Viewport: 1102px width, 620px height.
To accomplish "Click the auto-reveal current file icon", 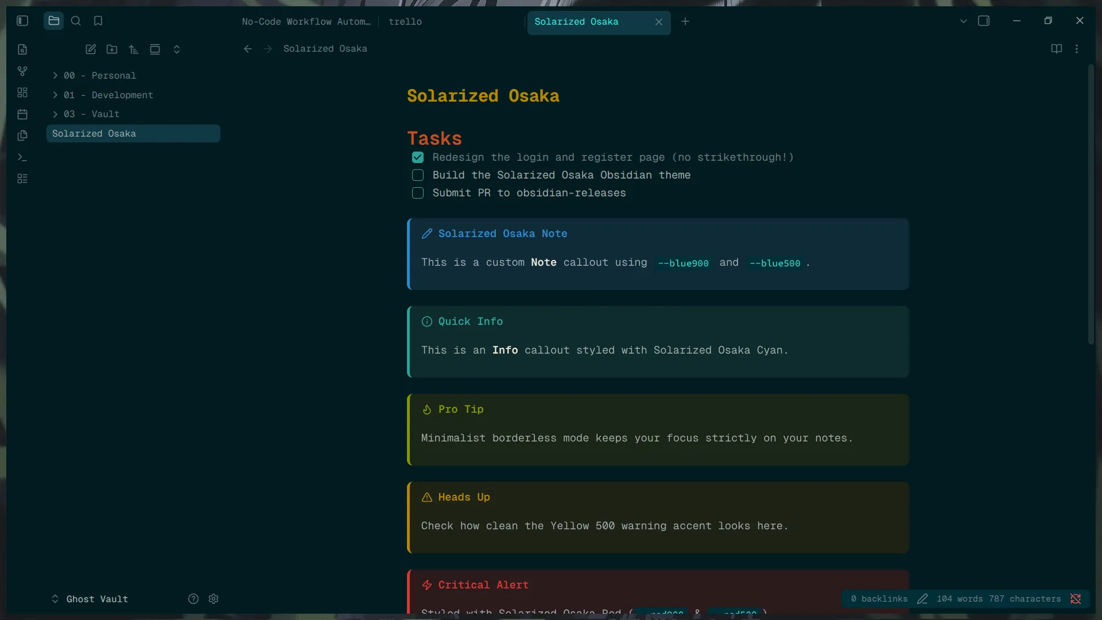I will [x=155, y=49].
